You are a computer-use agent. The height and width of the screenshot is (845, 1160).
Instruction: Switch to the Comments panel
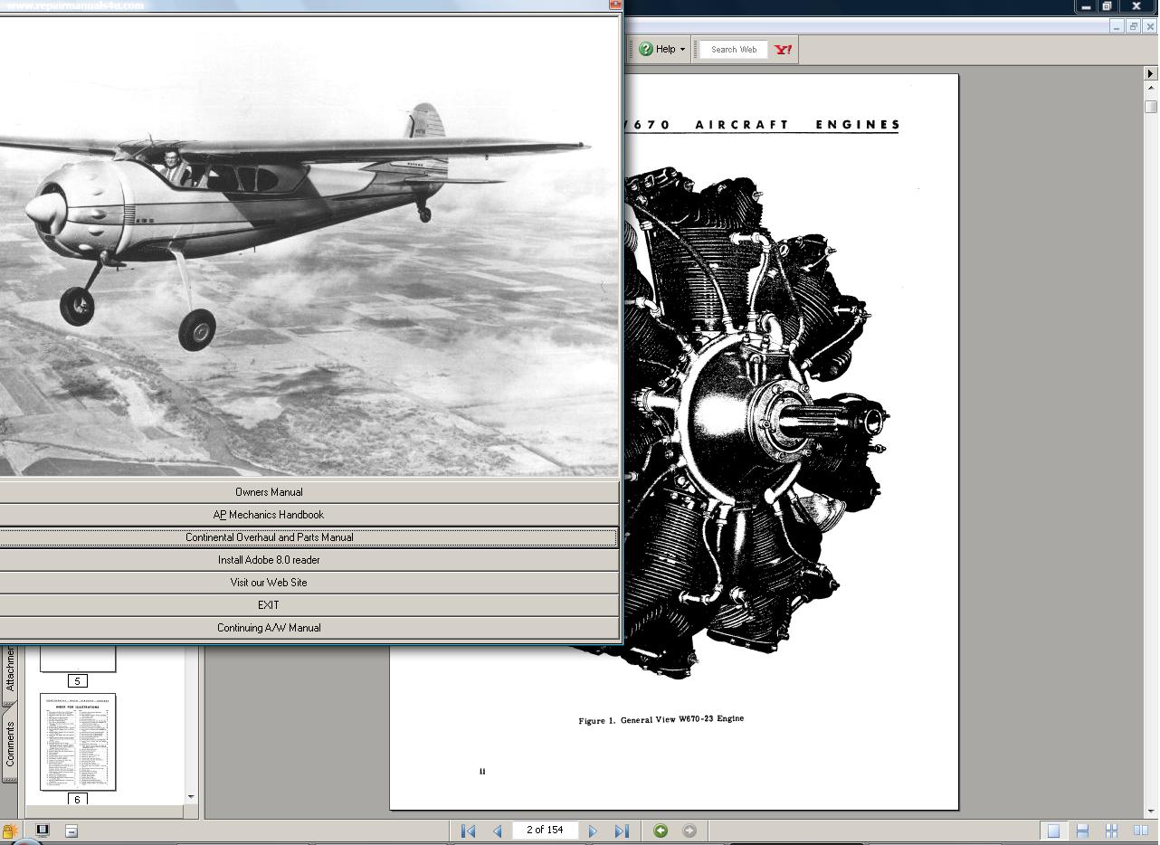10,749
